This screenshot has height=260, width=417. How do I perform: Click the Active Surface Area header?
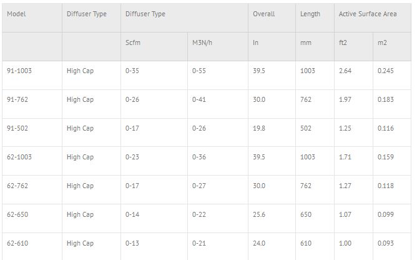click(x=368, y=14)
